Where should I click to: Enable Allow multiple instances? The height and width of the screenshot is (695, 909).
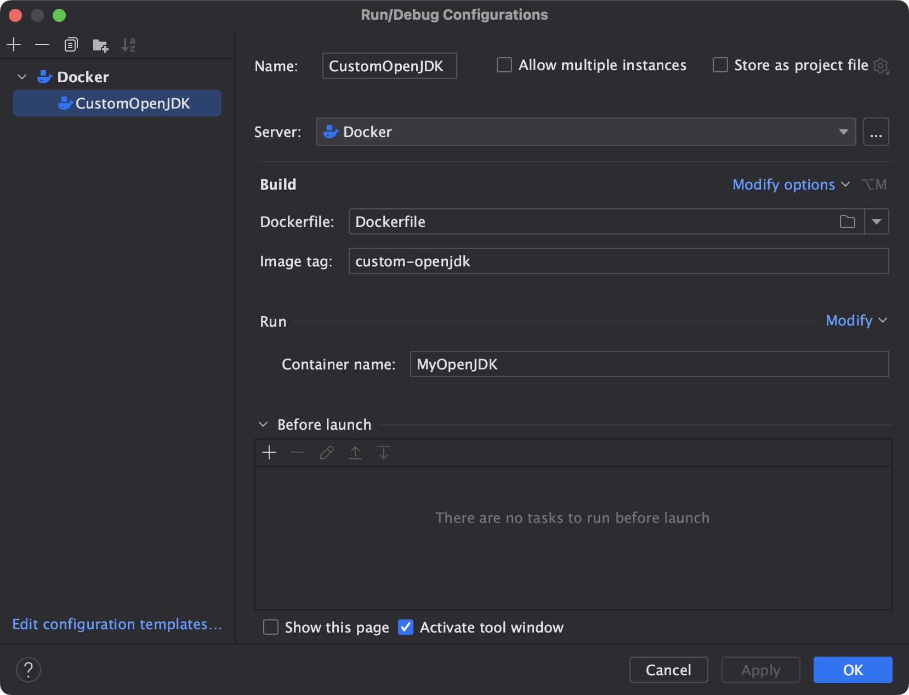pyautogui.click(x=503, y=65)
